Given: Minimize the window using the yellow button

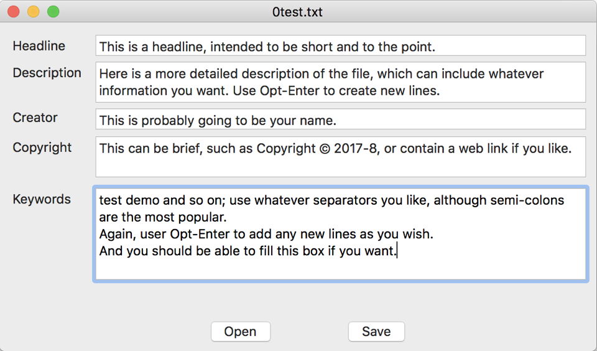Looking at the screenshot, I should point(34,12).
